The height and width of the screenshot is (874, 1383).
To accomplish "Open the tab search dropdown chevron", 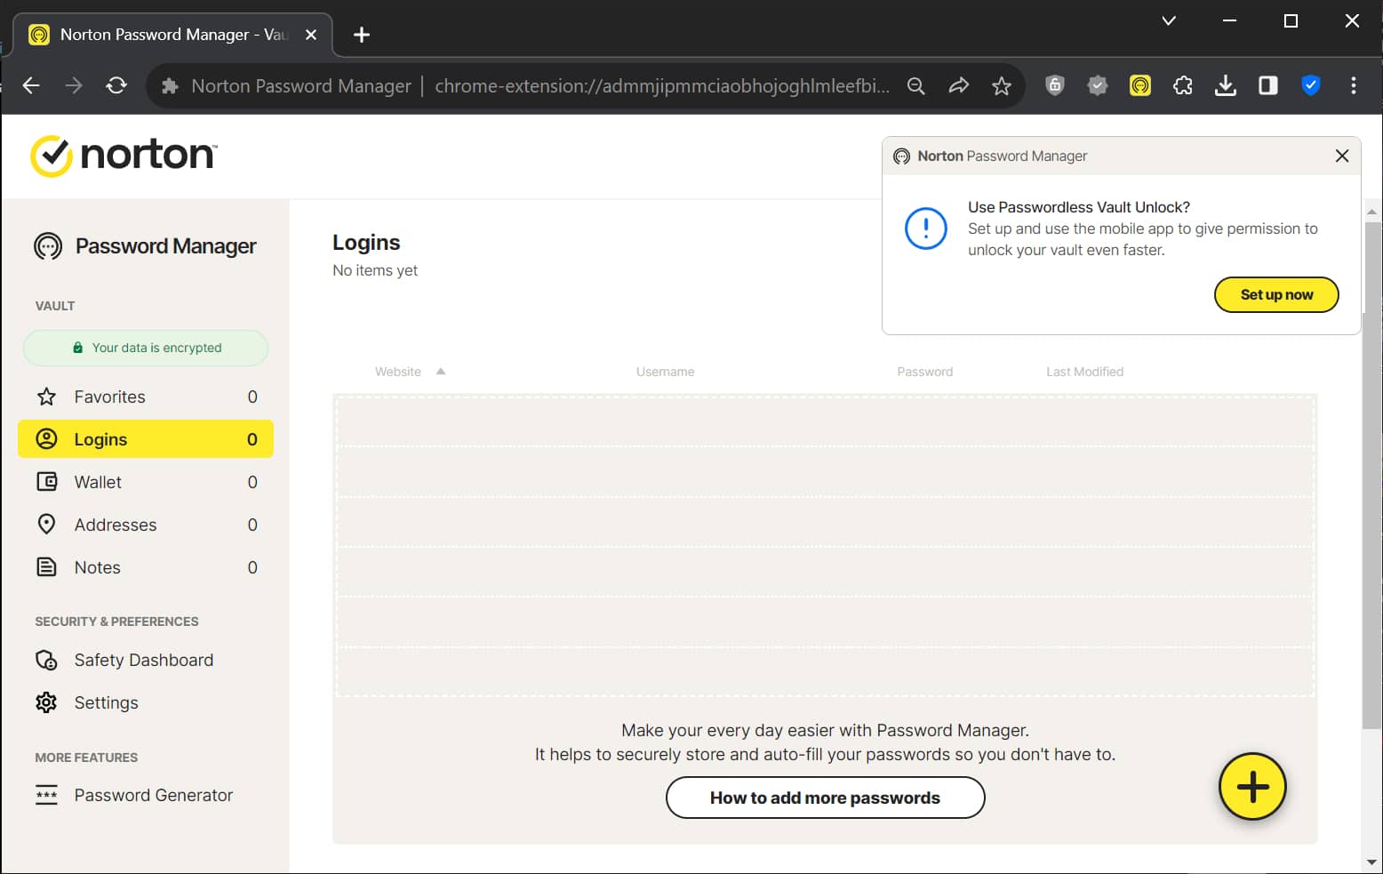I will 1169,20.
